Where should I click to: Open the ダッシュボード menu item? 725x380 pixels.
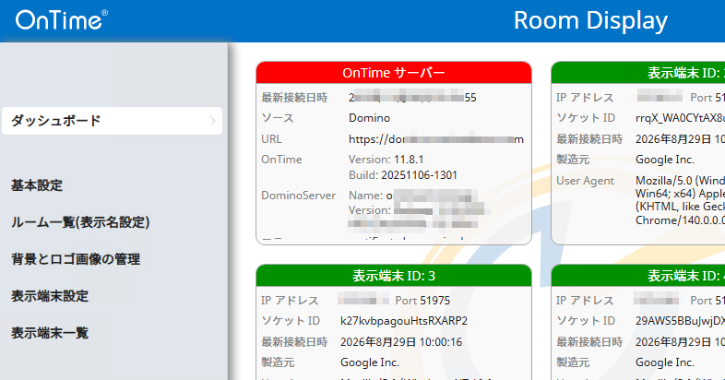point(112,121)
